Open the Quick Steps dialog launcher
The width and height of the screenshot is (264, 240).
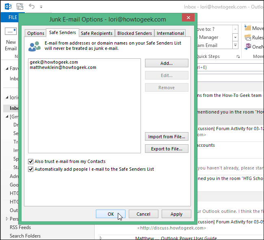coord(238,56)
